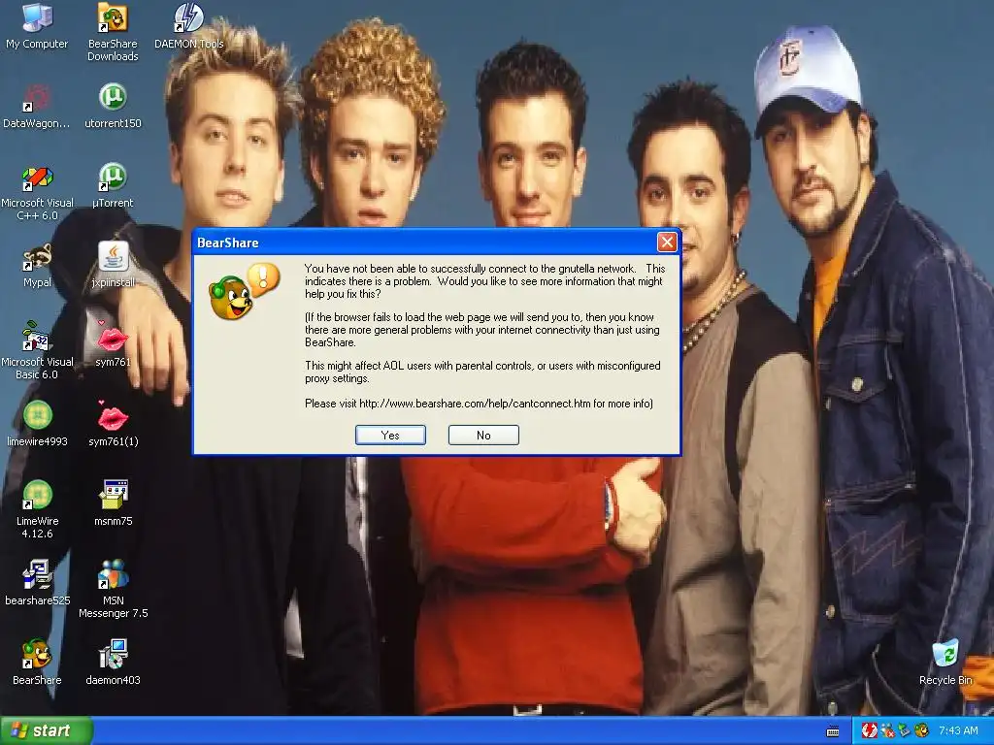Select DAEMON Tools desktop shortcut
This screenshot has height=745, width=994.
pyautogui.click(x=189, y=26)
